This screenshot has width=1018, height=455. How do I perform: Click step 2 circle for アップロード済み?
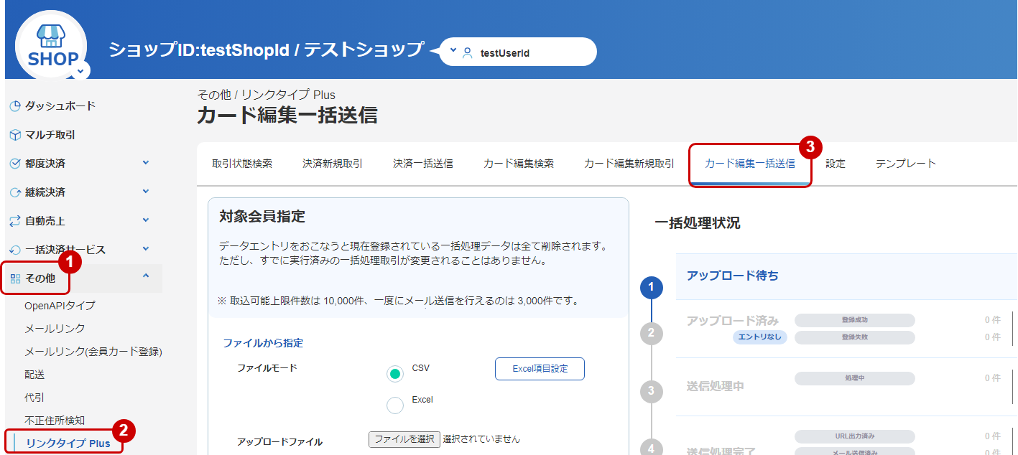point(651,333)
